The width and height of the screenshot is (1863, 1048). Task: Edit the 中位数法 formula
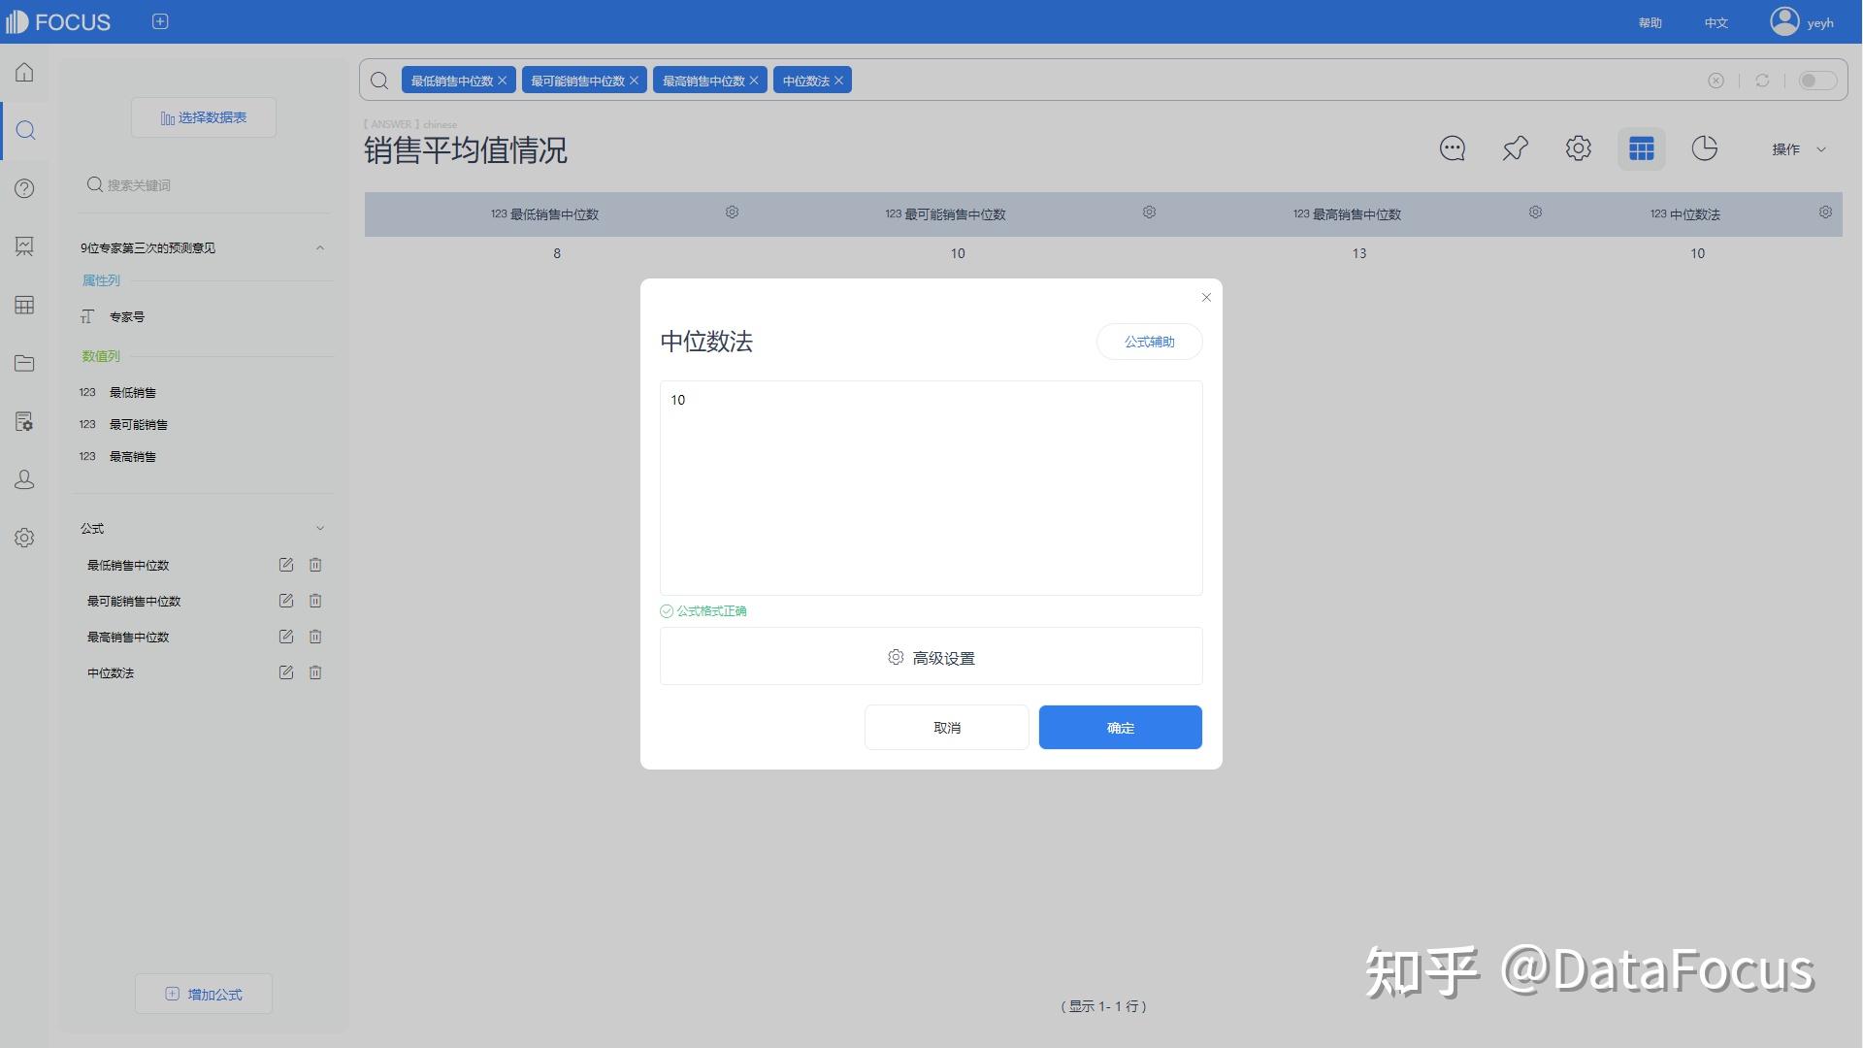click(x=285, y=672)
